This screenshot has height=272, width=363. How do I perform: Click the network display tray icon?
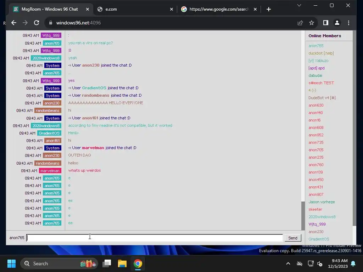[311, 263]
